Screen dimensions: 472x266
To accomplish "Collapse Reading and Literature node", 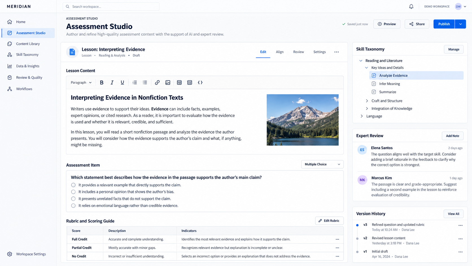I will pos(361,61).
